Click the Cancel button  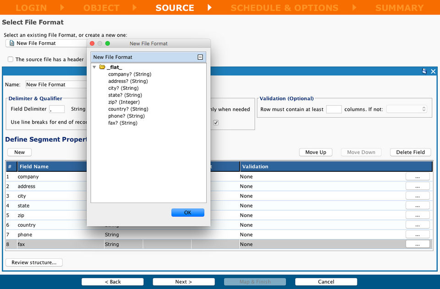[326, 282]
